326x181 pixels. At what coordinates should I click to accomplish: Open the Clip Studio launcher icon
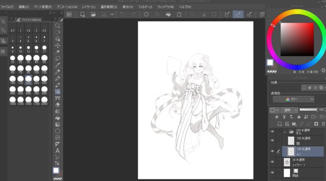point(69,14)
